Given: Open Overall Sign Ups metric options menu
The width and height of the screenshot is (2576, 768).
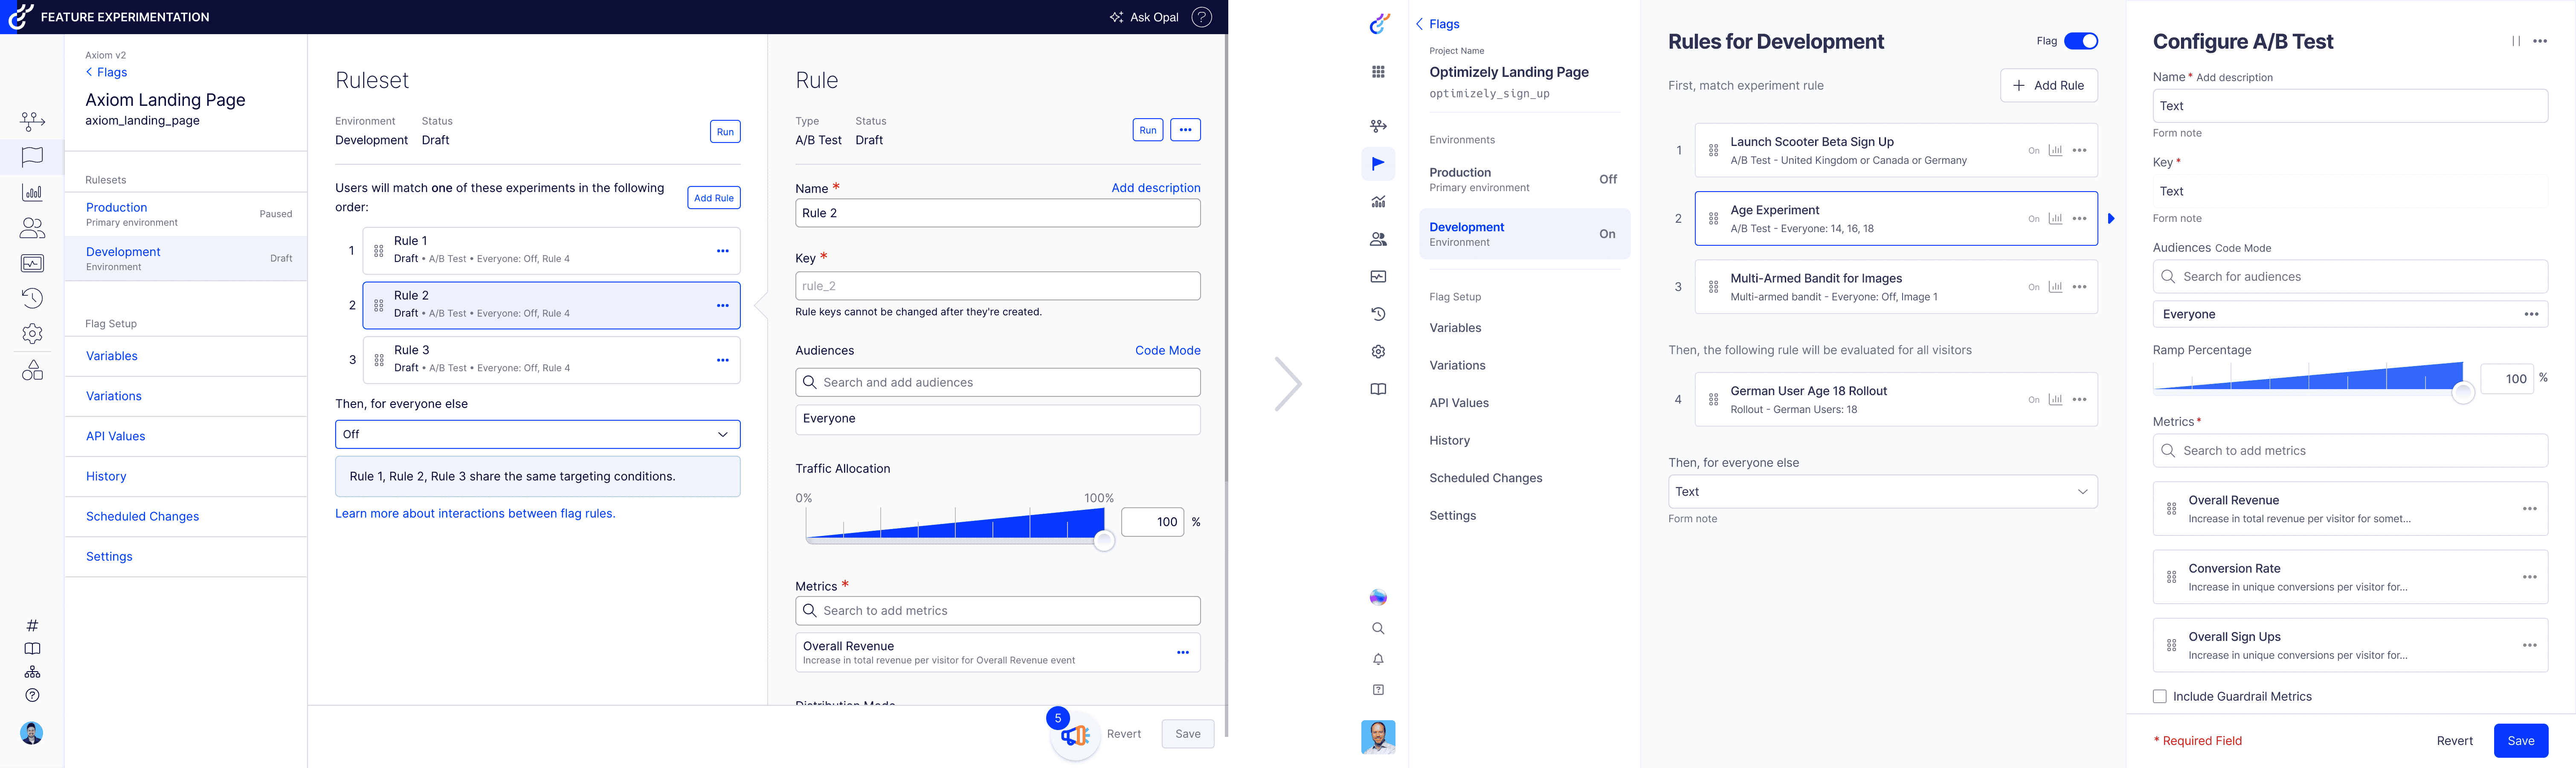Looking at the screenshot, I should click(x=2530, y=646).
